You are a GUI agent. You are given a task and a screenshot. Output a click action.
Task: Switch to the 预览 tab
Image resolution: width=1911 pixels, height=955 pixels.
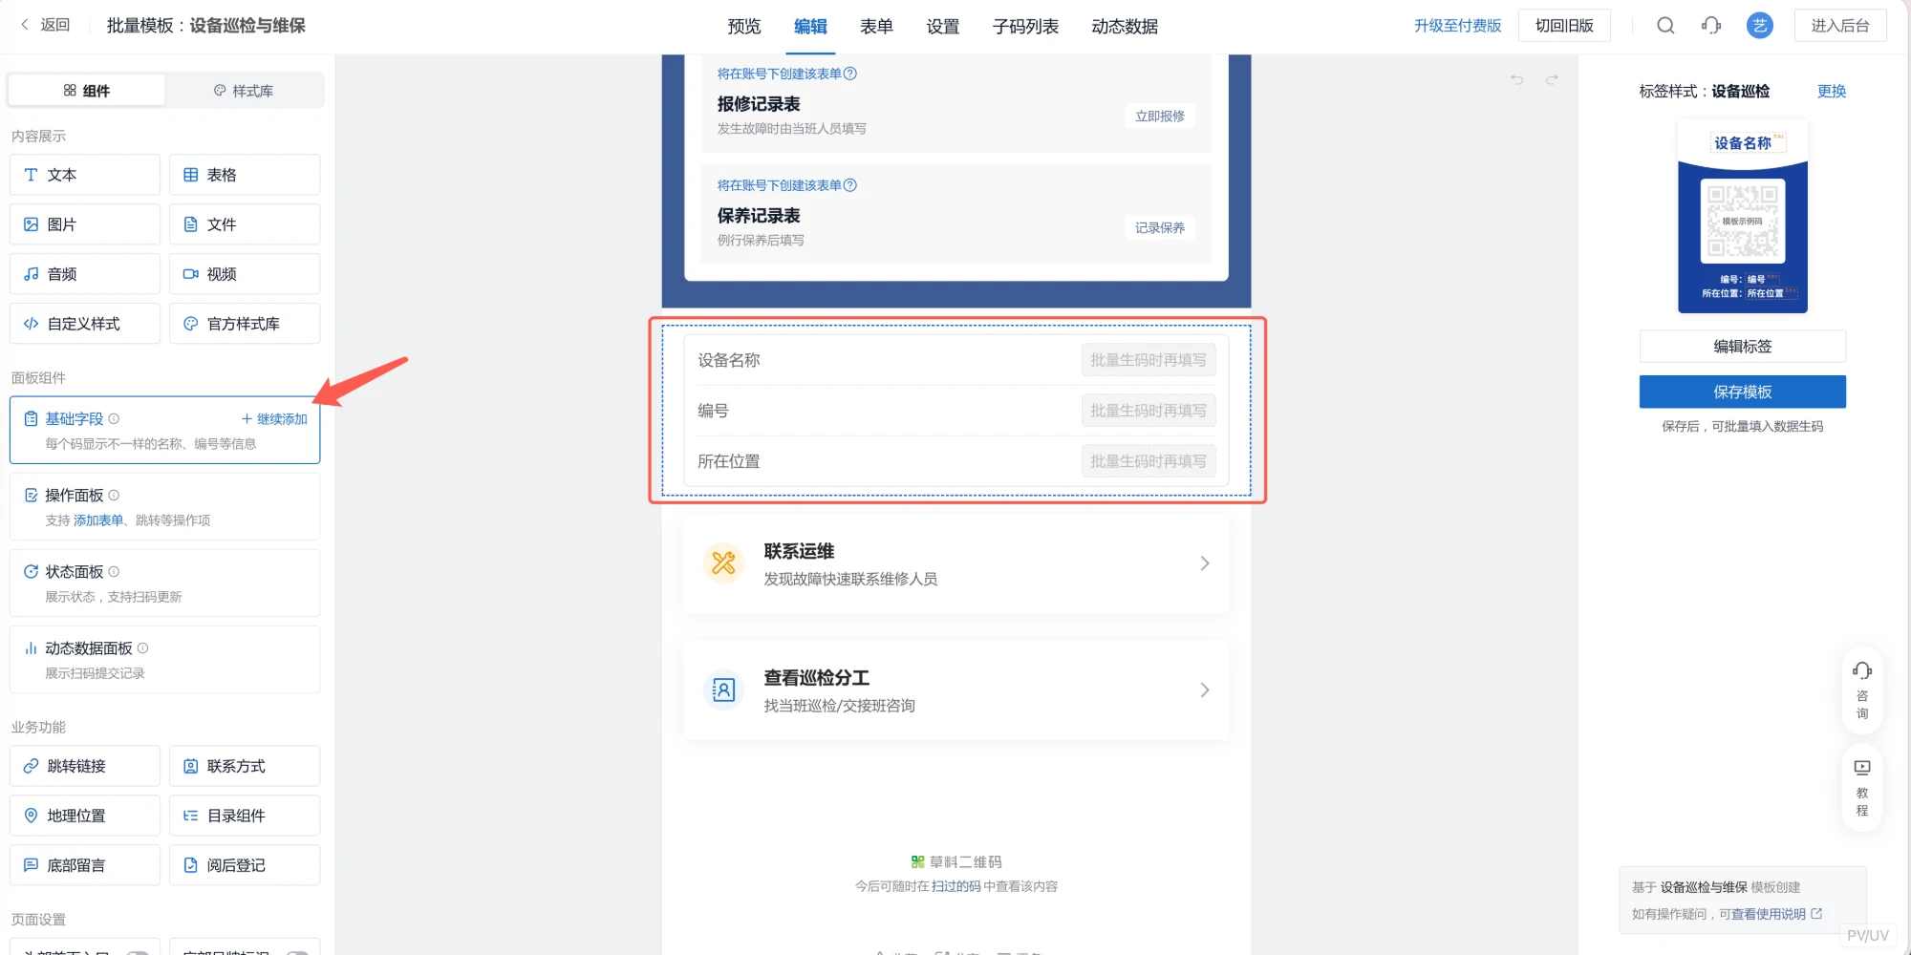pos(744,27)
